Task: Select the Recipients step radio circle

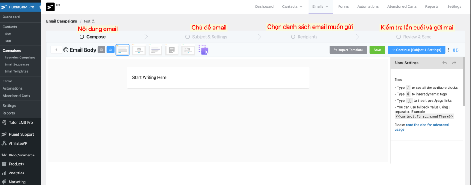Action: pyautogui.click(x=293, y=37)
